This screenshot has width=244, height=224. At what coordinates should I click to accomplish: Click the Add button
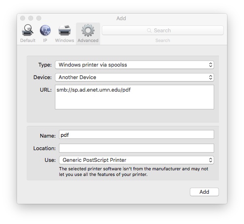tap(204, 192)
